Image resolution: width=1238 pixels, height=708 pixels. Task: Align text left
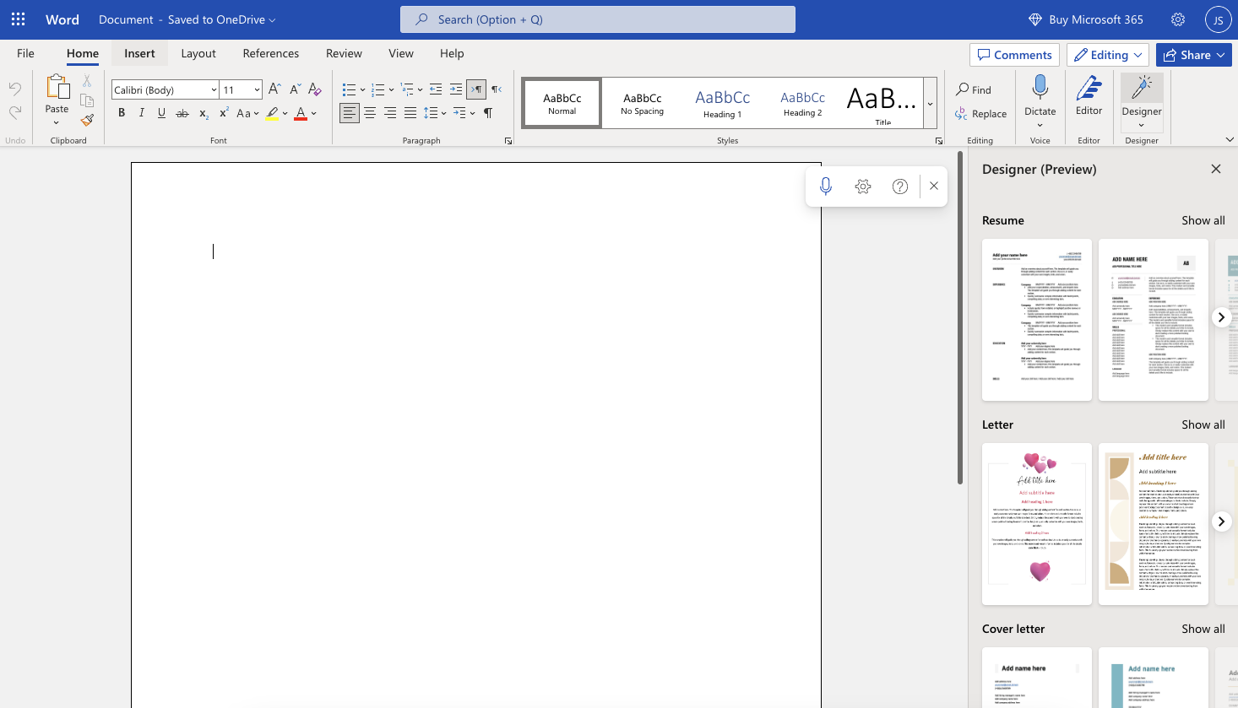click(x=350, y=113)
